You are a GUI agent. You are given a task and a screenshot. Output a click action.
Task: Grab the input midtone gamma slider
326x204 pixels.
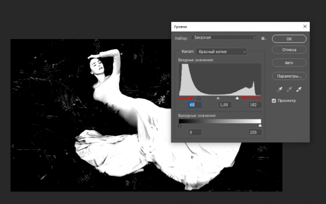pos(218,98)
